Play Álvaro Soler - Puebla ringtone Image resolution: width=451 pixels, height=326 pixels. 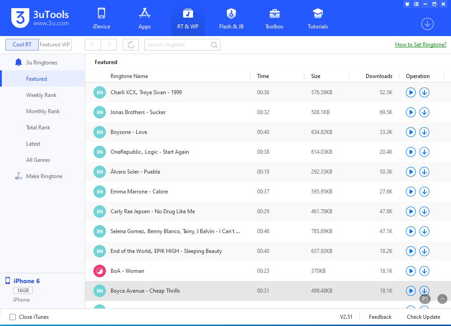coord(410,172)
